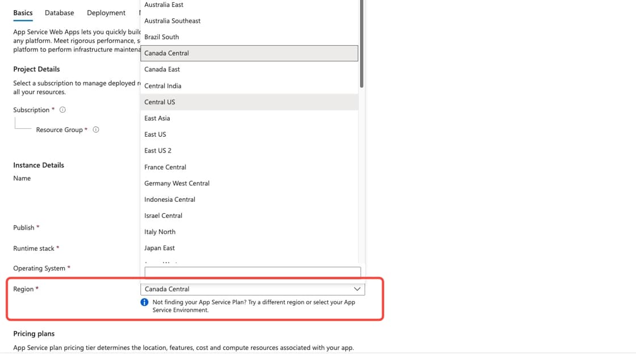Click the Project Details heading

click(36, 69)
